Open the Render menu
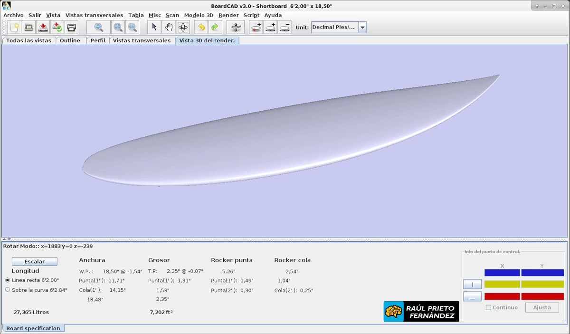 228,15
